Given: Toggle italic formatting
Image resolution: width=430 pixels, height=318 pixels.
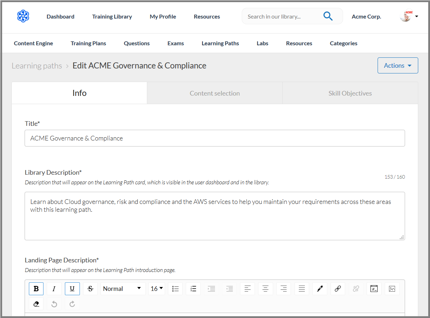Looking at the screenshot, I should pyautogui.click(x=54, y=289).
